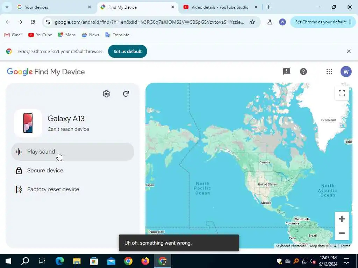Image resolution: width=358 pixels, height=268 pixels.
Task: Open the Maps bookmark
Action: pos(67,35)
